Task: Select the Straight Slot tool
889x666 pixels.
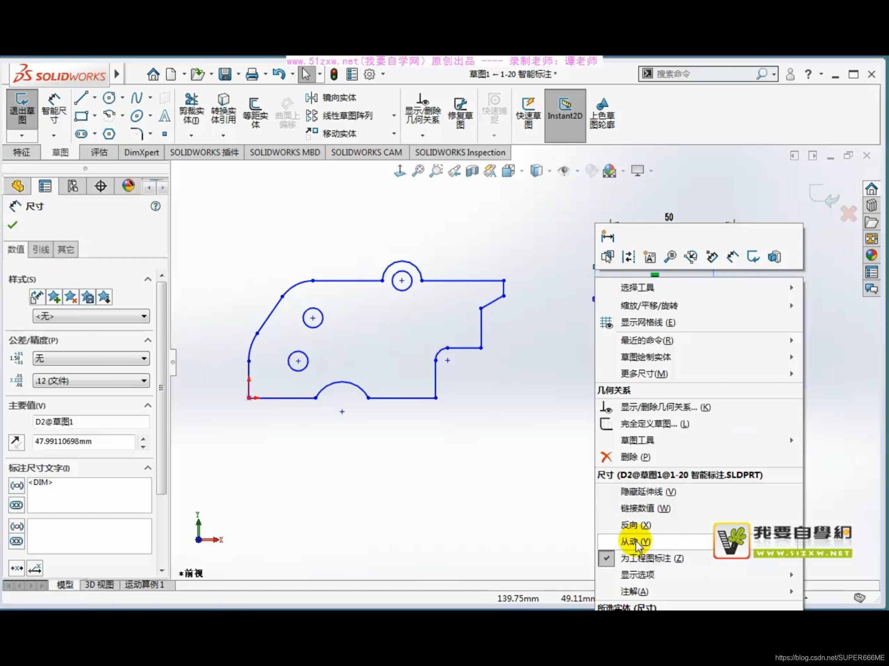Action: coord(81,134)
